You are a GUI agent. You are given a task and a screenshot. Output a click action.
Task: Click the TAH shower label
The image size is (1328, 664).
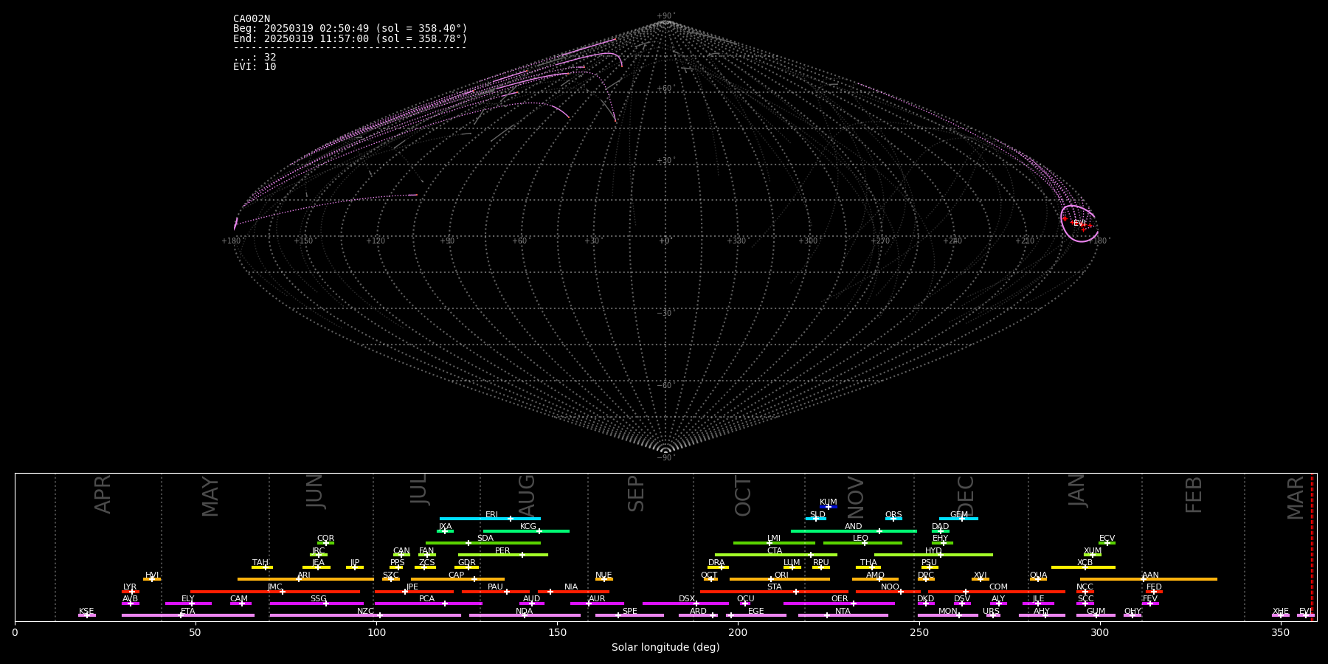(260, 563)
